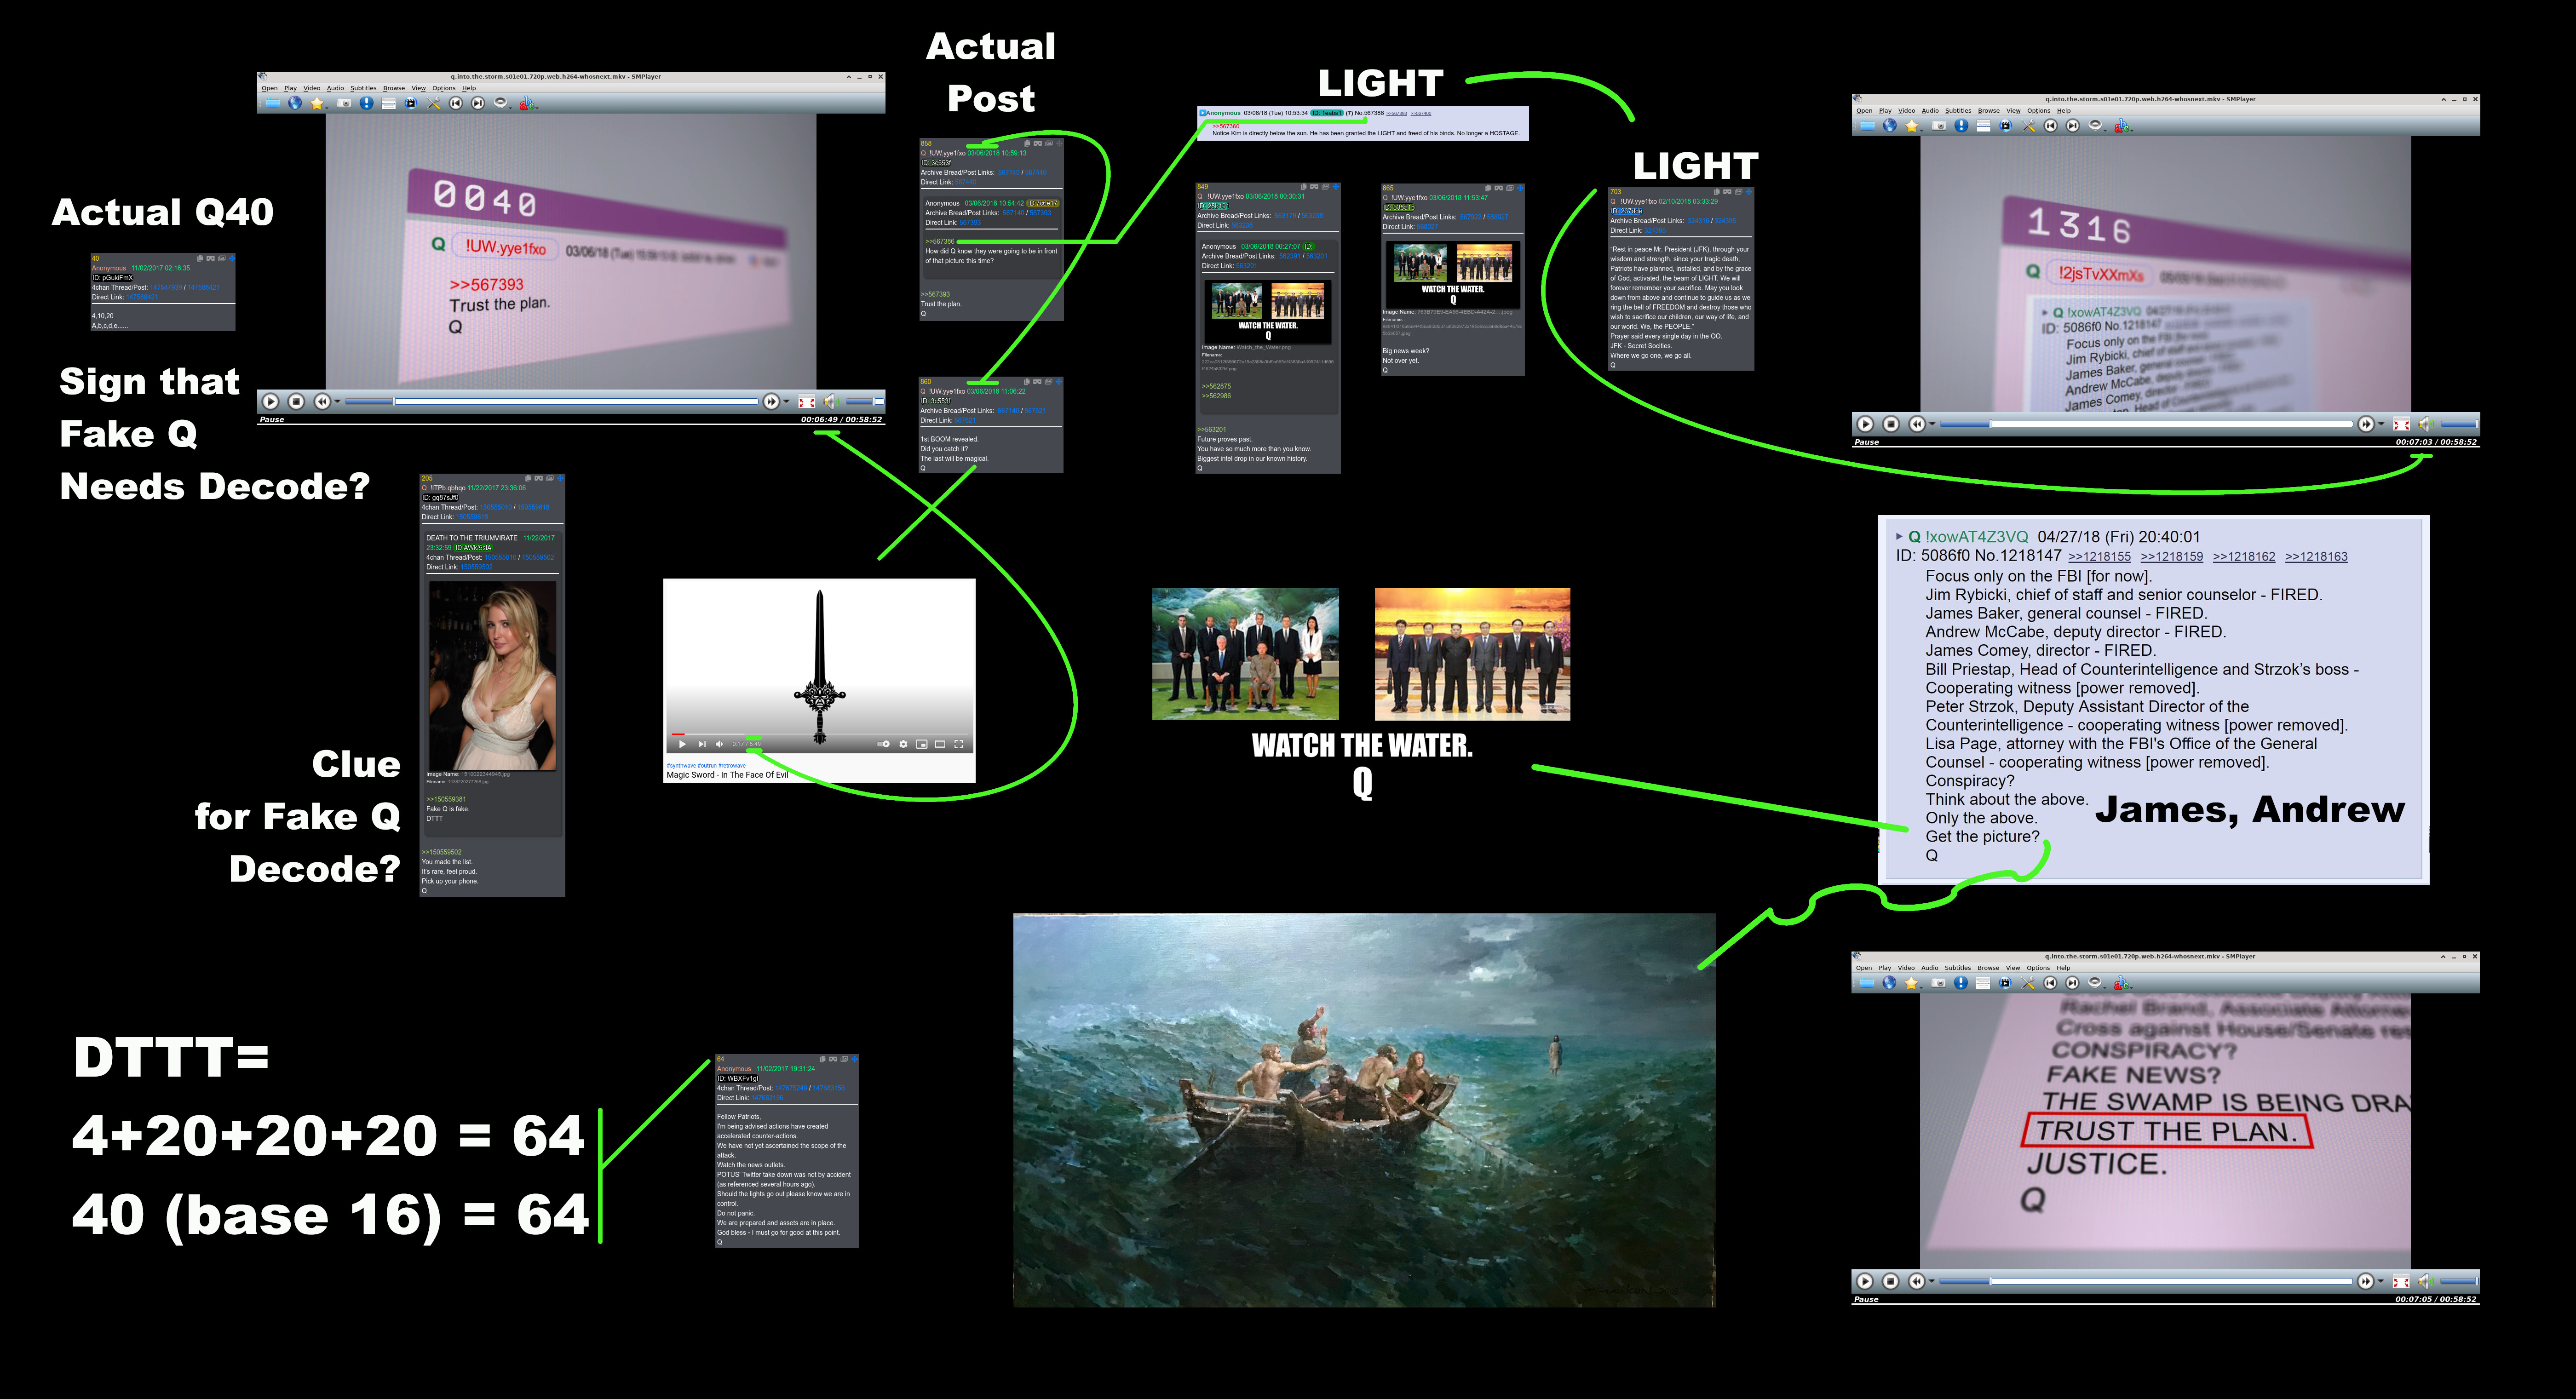Open Help menu in TRUST THE PLAN player

(2063, 968)
